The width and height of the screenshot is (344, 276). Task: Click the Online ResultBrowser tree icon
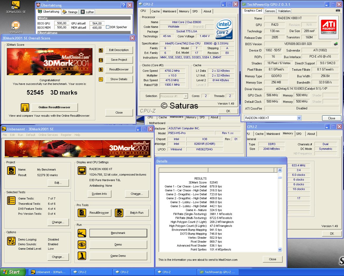[25, 108]
